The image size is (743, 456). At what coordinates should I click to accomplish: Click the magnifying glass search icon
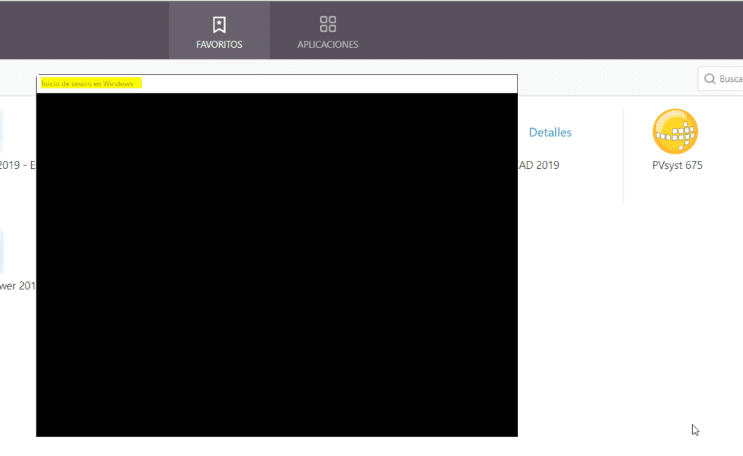click(x=709, y=78)
